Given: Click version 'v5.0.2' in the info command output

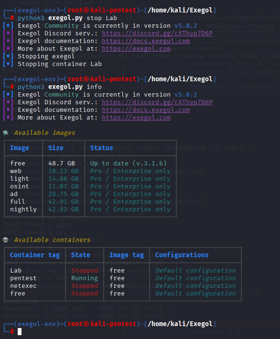Looking at the screenshot, I should coord(185,95).
